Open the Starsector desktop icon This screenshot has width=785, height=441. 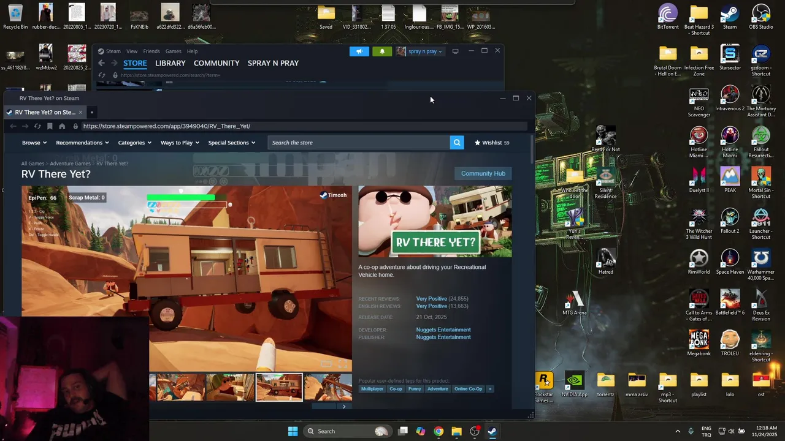pyautogui.click(x=730, y=58)
